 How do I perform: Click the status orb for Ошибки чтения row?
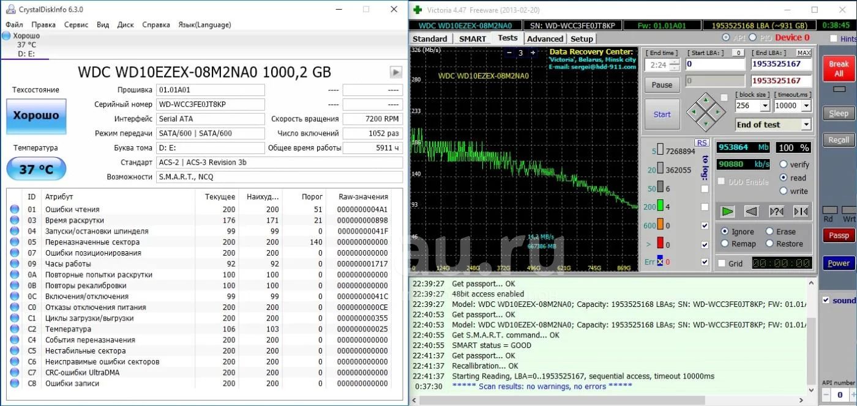[15, 210]
